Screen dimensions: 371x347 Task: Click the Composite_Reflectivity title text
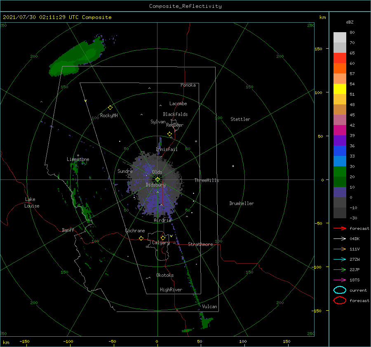[185, 6]
